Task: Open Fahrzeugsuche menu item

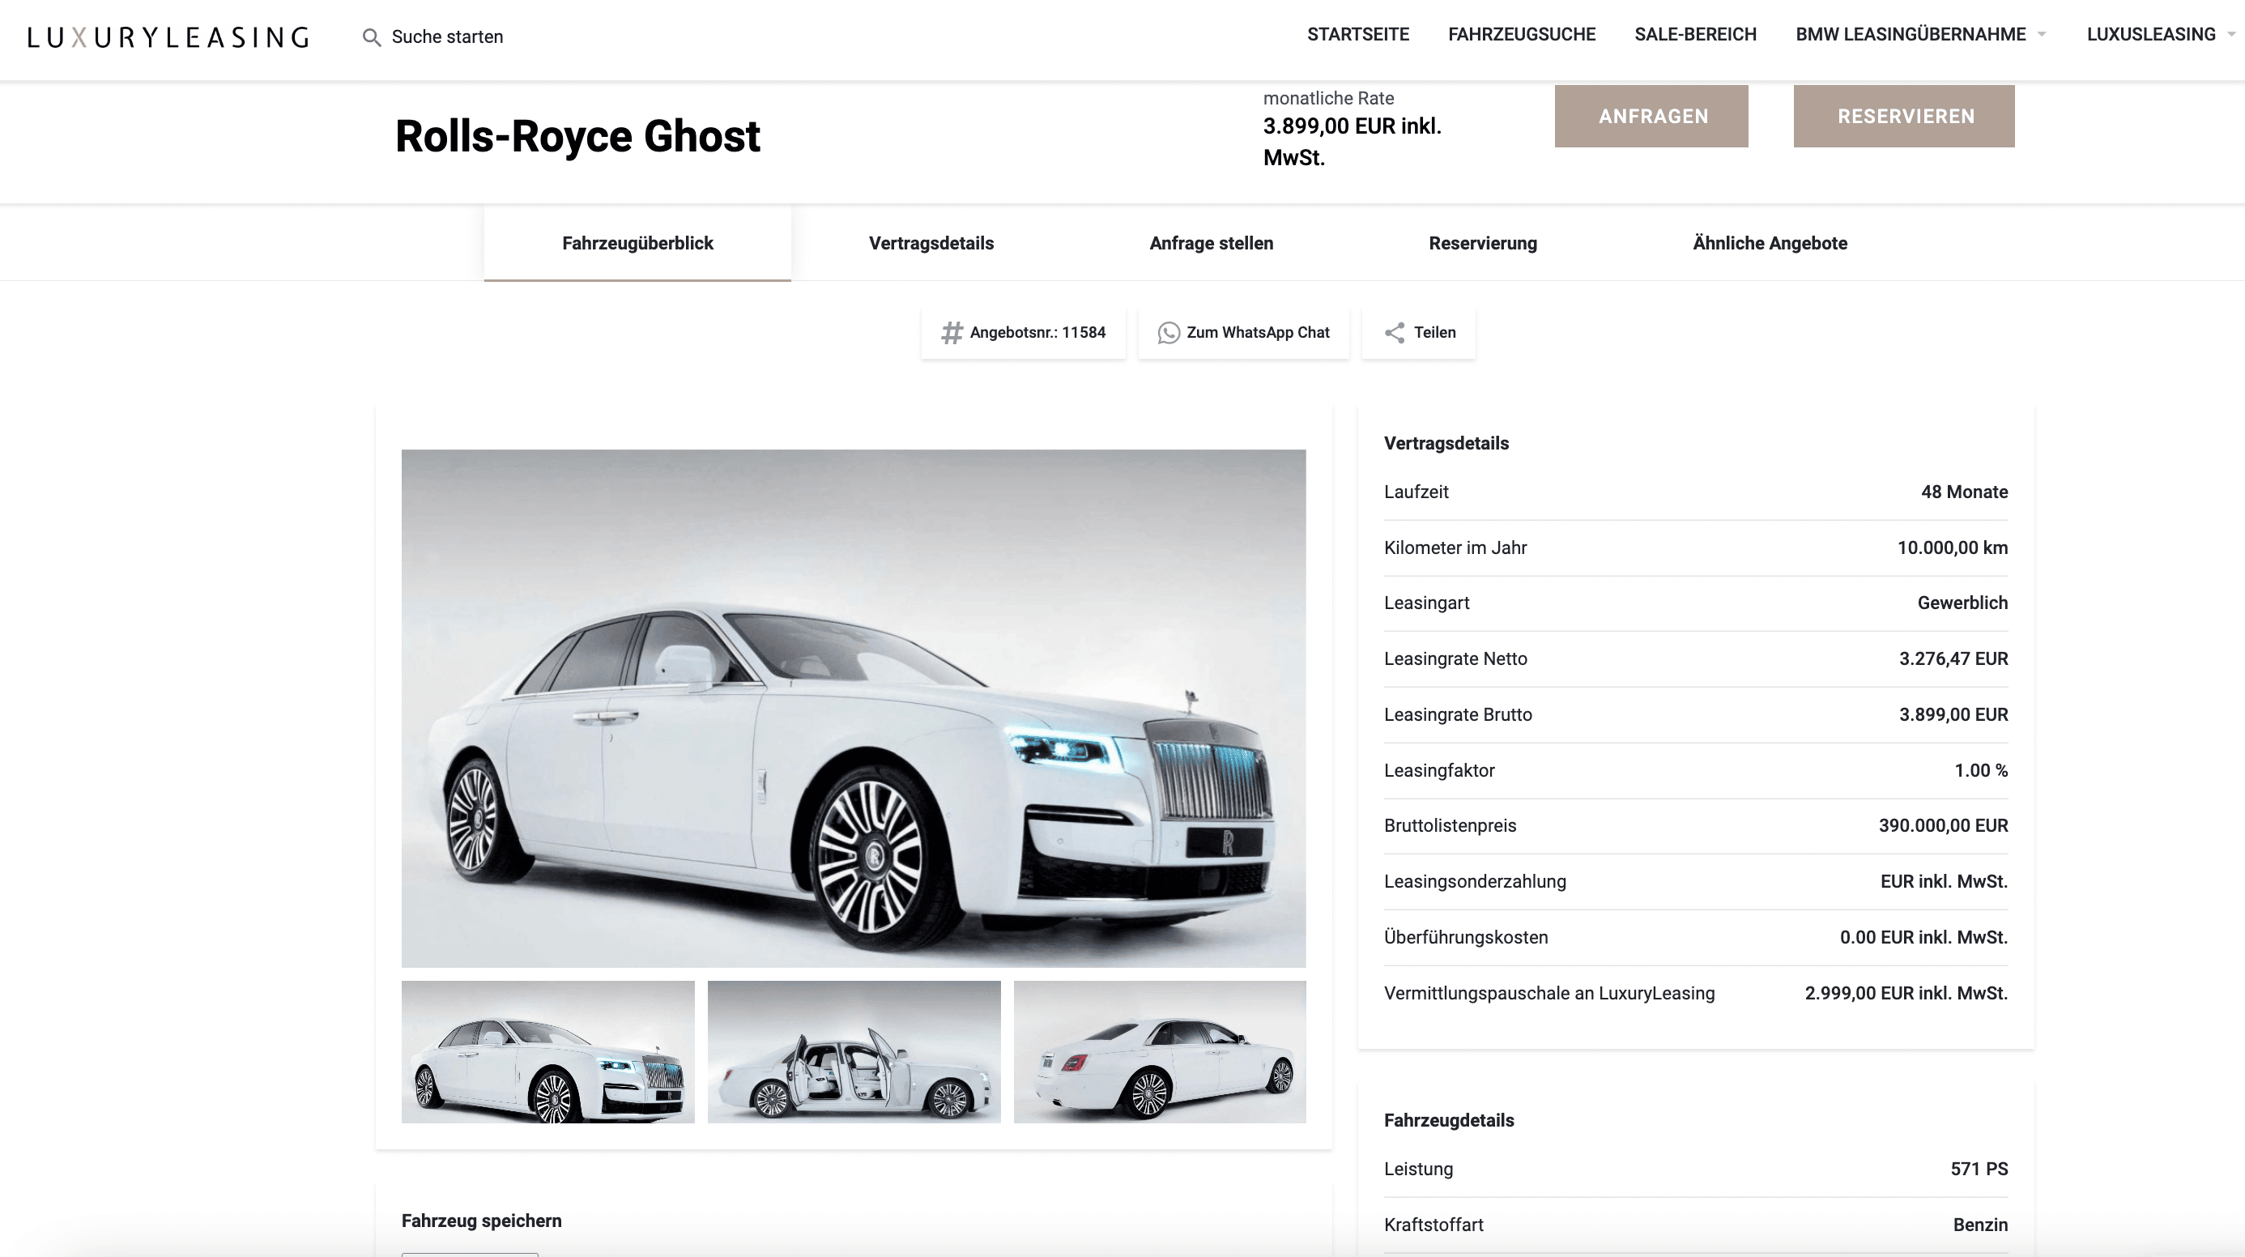Action: click(1522, 34)
